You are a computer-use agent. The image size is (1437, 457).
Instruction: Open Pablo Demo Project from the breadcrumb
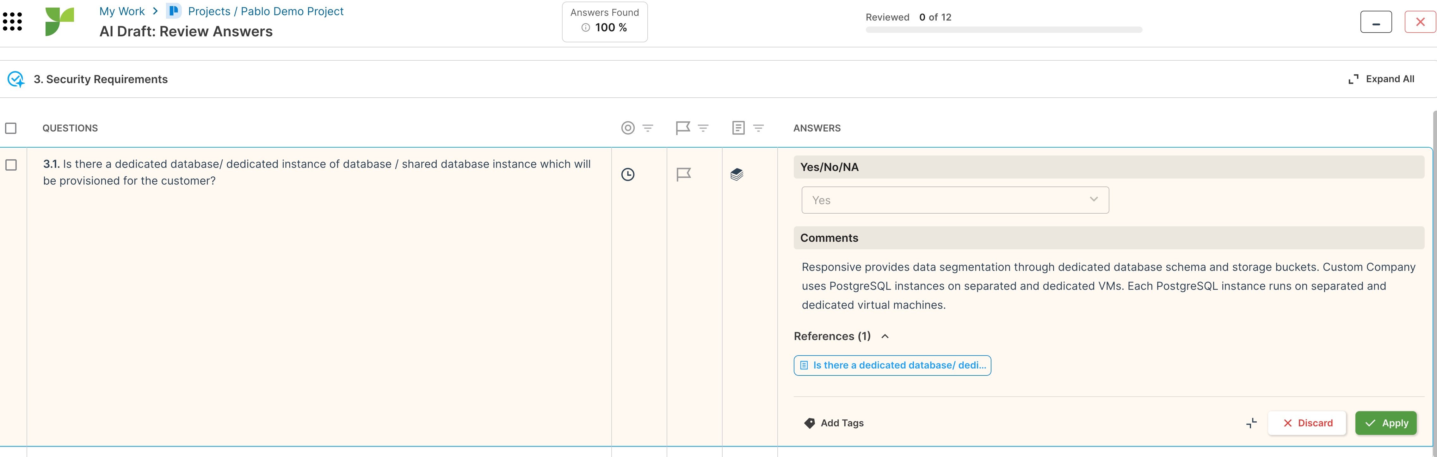coord(266,11)
